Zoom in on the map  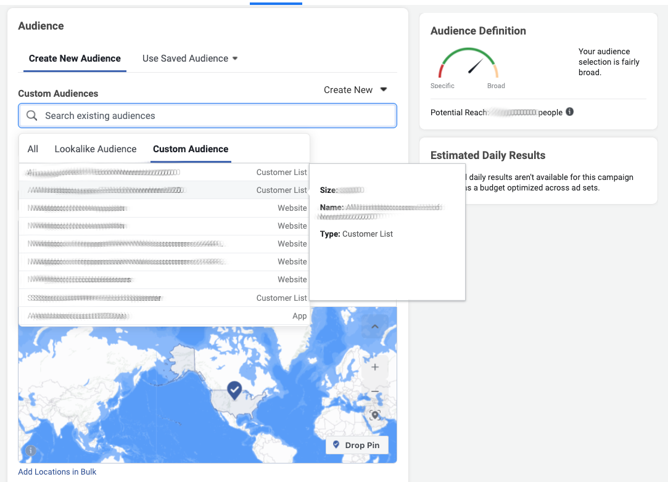(x=375, y=367)
